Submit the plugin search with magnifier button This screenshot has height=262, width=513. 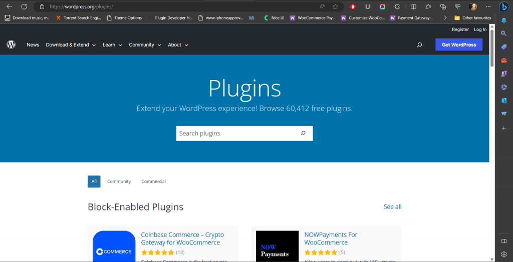(x=303, y=133)
